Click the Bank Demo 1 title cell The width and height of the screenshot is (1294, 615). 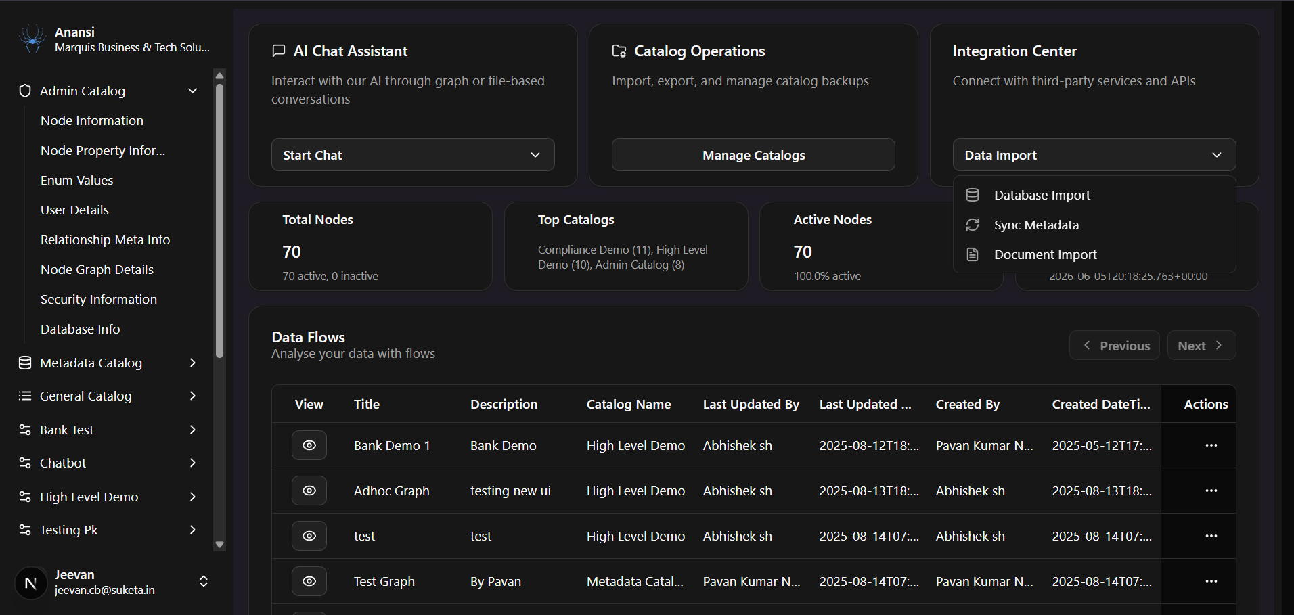point(392,445)
